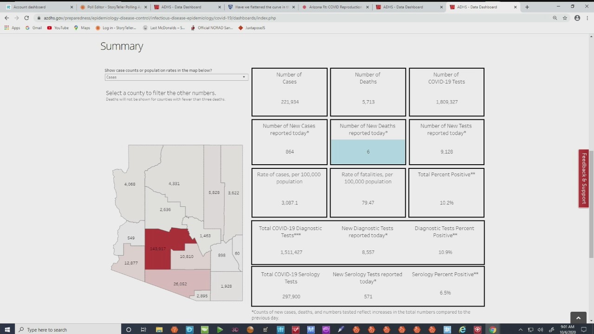Click the scroll-to-top arrow button

pos(578,318)
